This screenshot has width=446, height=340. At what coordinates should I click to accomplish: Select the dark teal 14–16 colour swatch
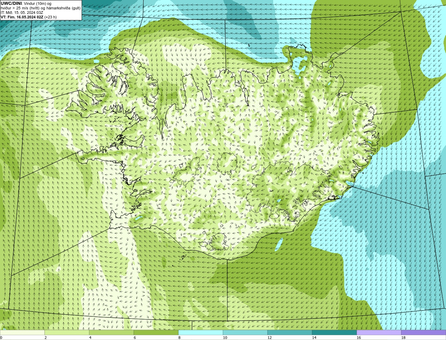334,333
